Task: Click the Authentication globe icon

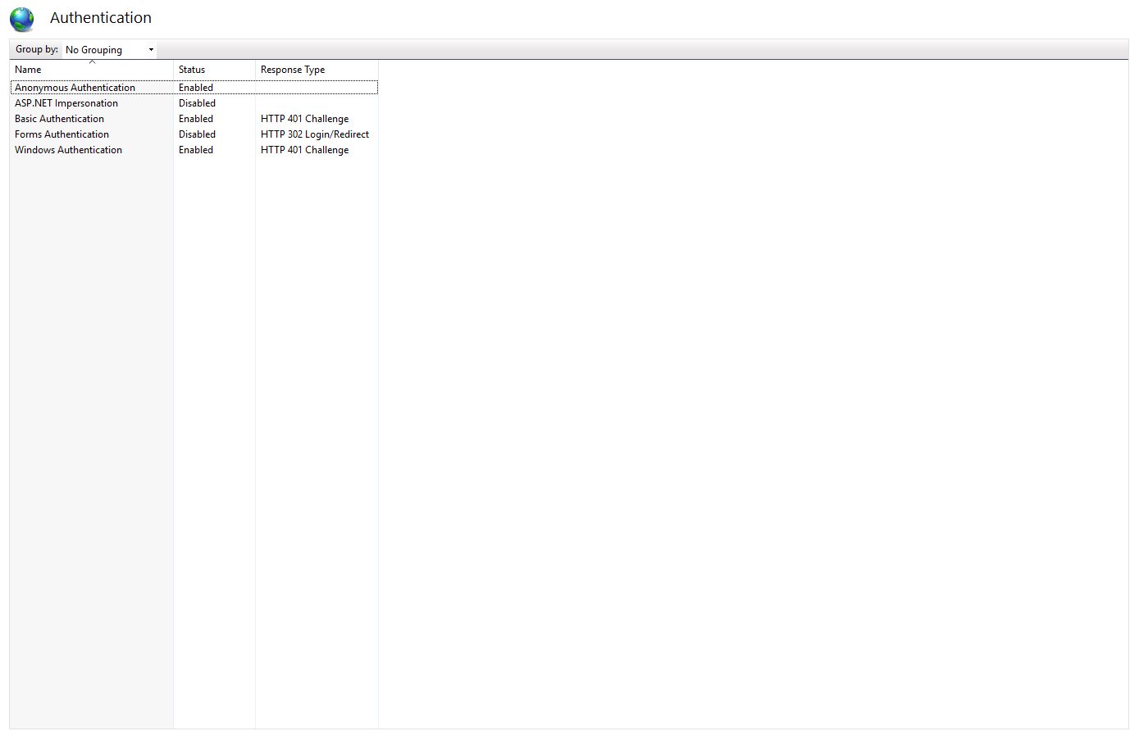Action: click(22, 19)
